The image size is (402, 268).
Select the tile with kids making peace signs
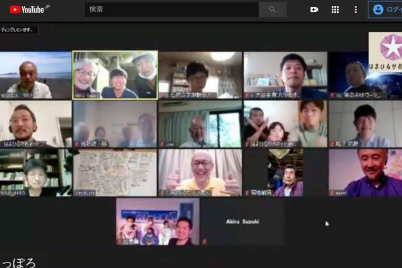[x=286, y=124]
